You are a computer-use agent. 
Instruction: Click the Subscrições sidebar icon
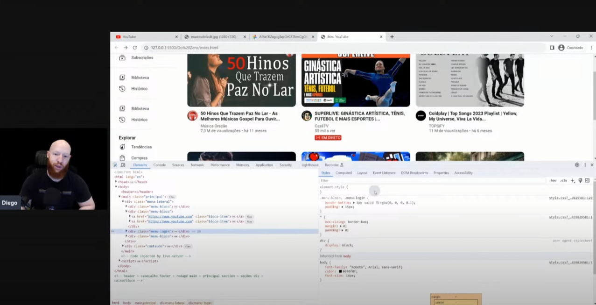click(x=122, y=57)
